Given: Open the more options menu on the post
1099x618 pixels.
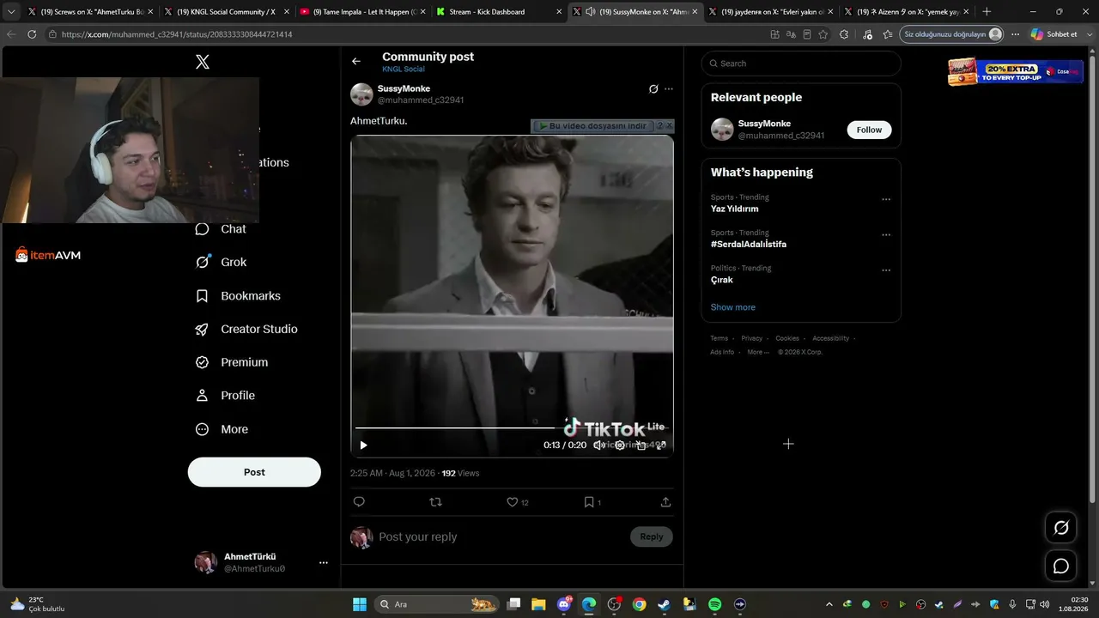Looking at the screenshot, I should pyautogui.click(x=669, y=89).
